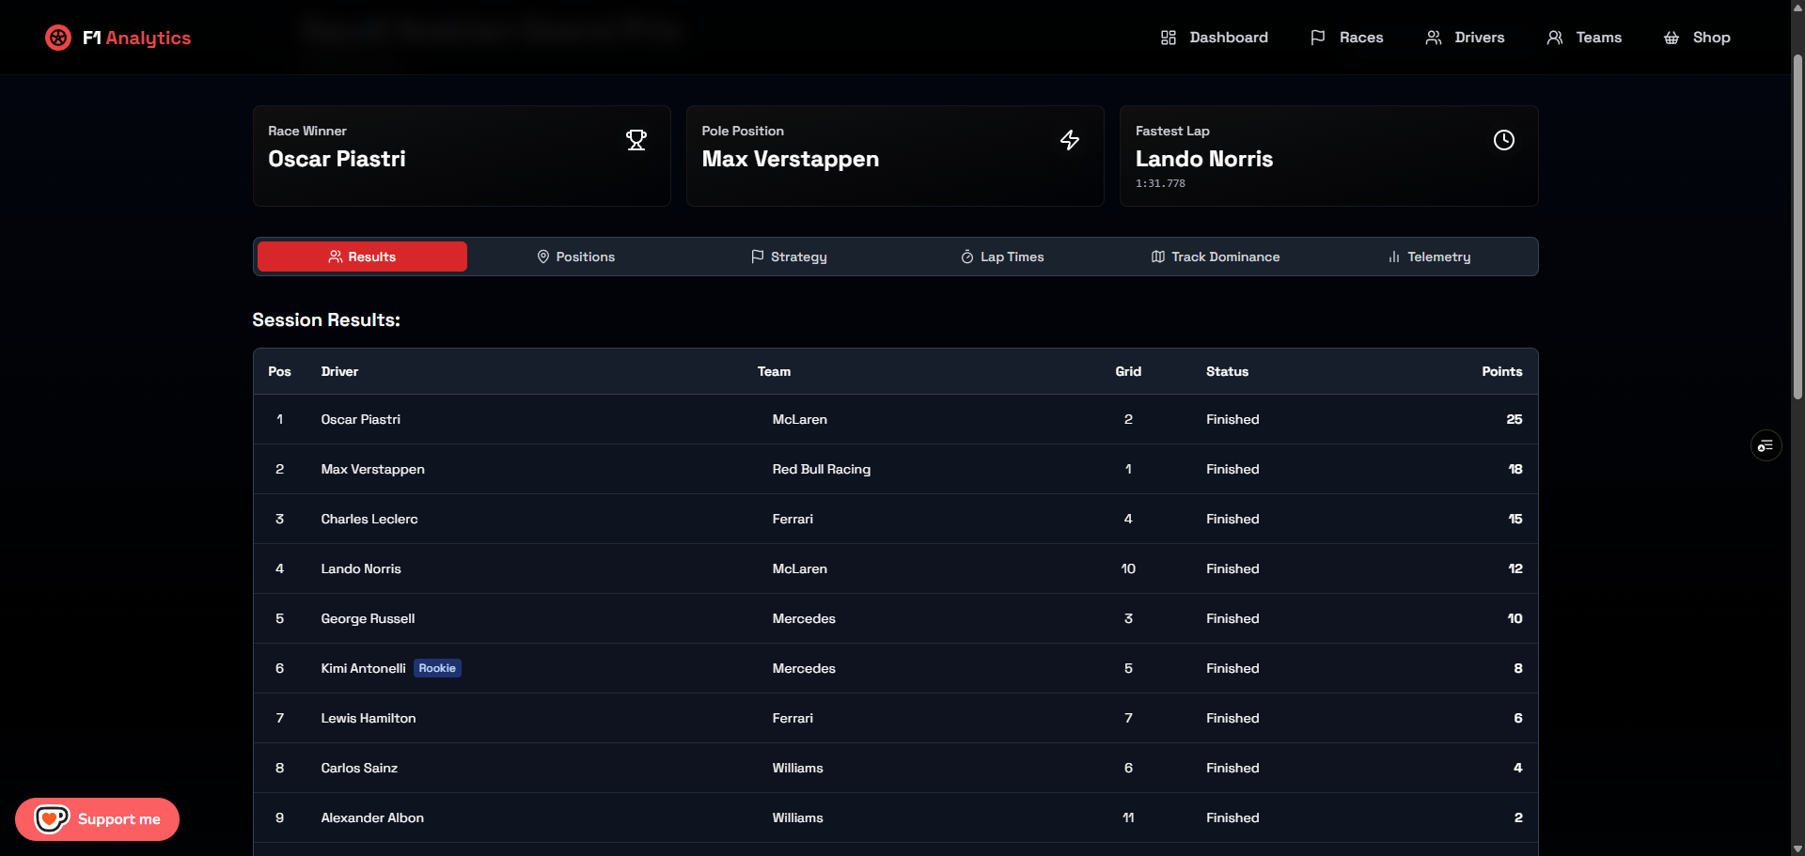The height and width of the screenshot is (856, 1805).
Task: Switch to the Strategy tab
Action: 789,257
